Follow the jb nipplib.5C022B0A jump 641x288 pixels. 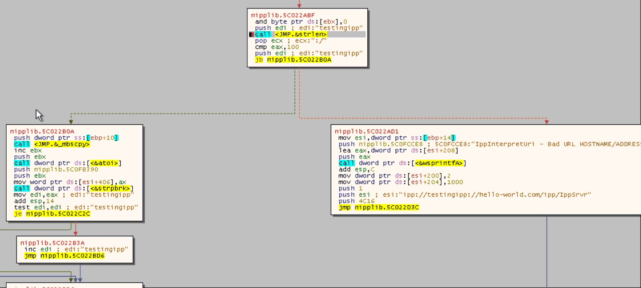293,59
